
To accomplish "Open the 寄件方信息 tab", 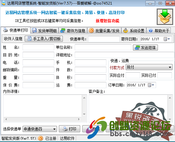I will click(x=73, y=31).
